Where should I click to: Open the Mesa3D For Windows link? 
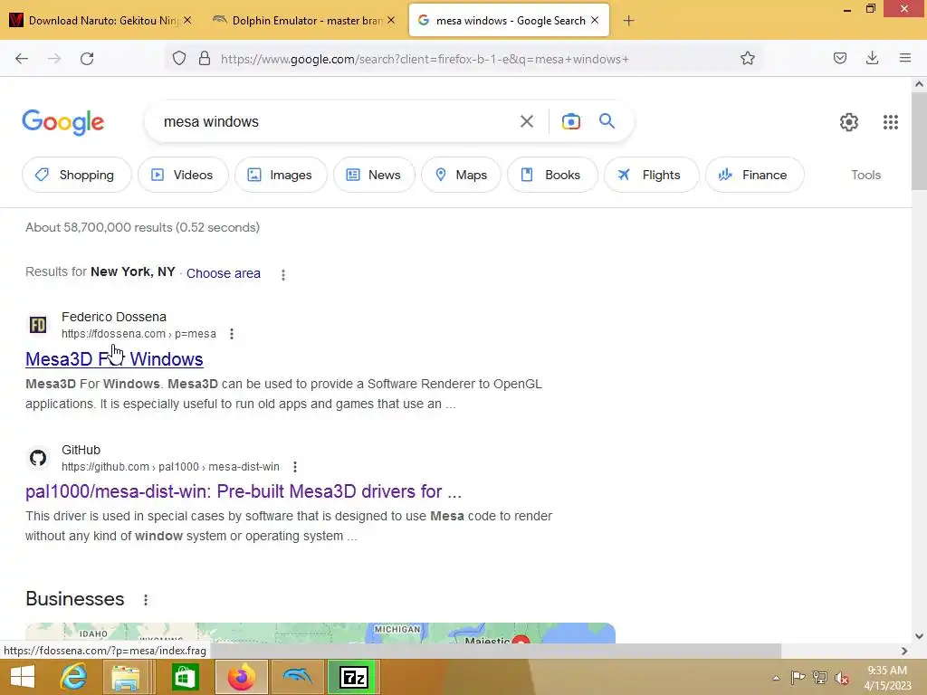(114, 359)
